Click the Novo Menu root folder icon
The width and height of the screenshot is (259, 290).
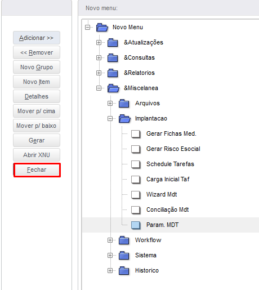tap(102, 27)
